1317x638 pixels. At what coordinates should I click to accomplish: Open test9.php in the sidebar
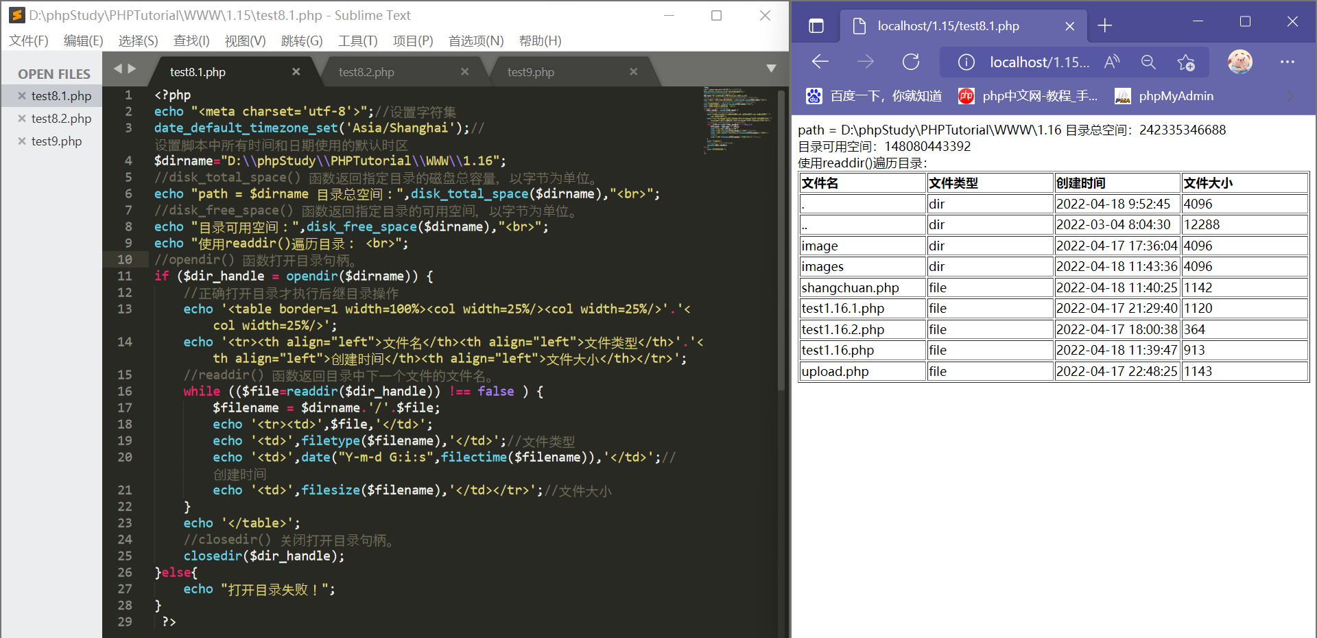coord(56,141)
